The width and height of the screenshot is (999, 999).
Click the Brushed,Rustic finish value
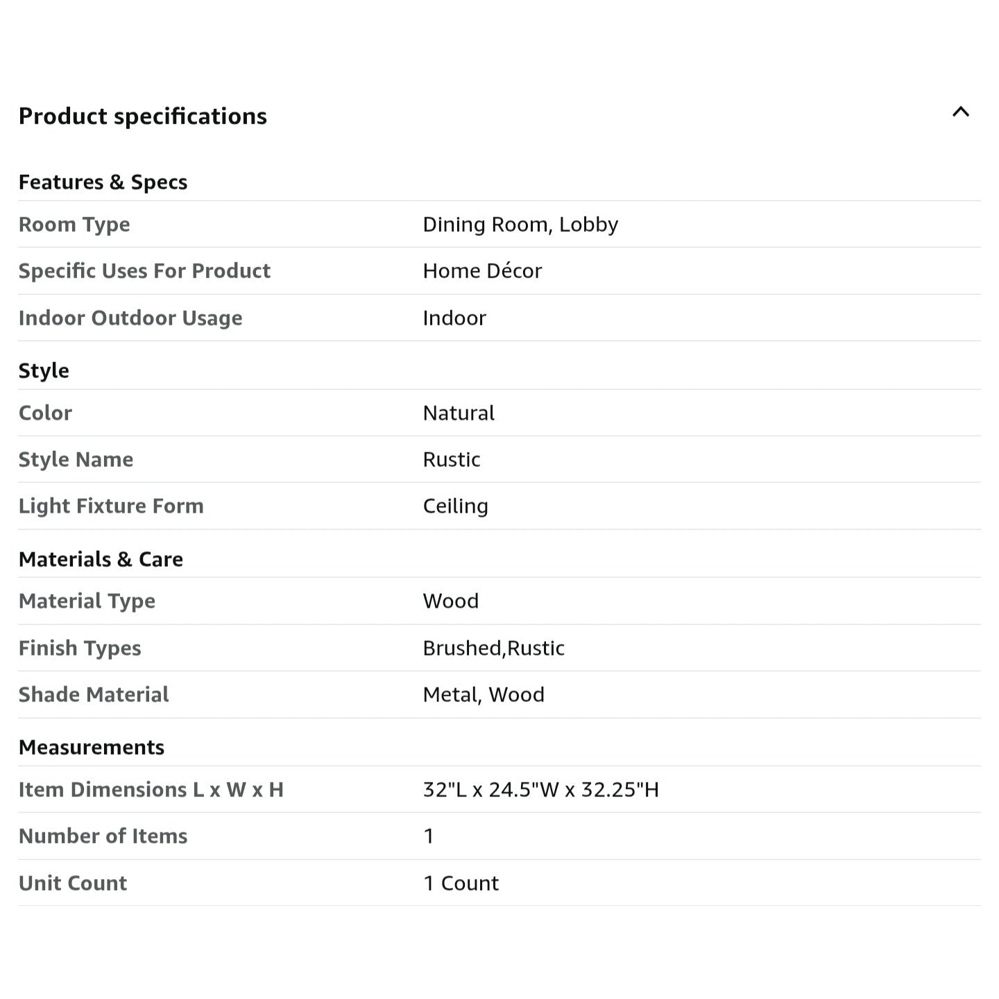click(x=493, y=648)
